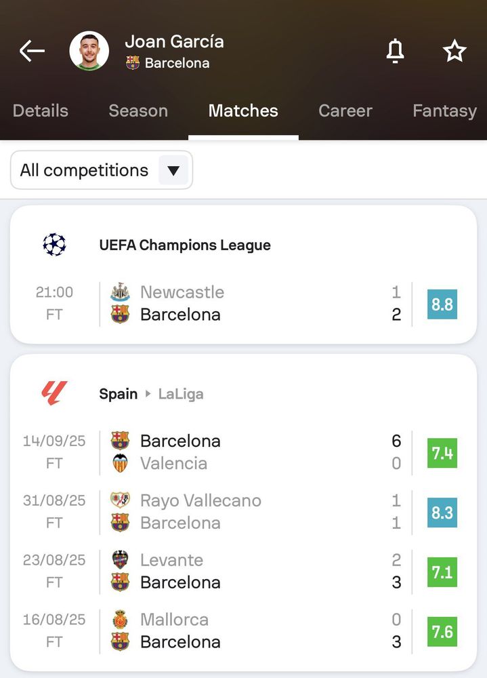Tap the back arrow in the header
Viewport: 487px width, 678px height.
pyautogui.click(x=31, y=50)
